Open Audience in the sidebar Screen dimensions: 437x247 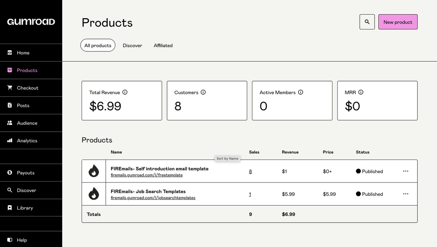pyautogui.click(x=31, y=123)
